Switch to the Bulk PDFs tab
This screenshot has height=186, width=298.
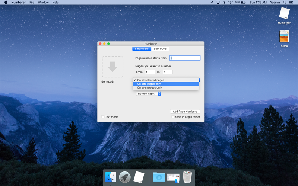(160, 49)
